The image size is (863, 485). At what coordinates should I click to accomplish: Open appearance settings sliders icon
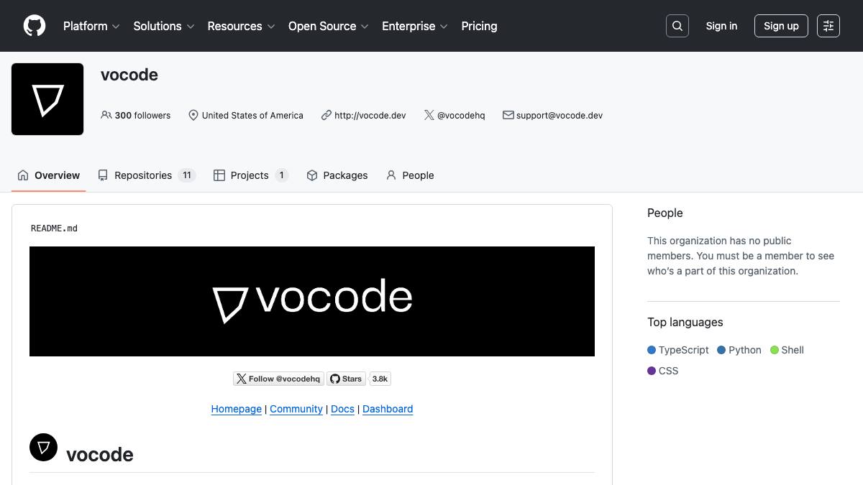828,26
